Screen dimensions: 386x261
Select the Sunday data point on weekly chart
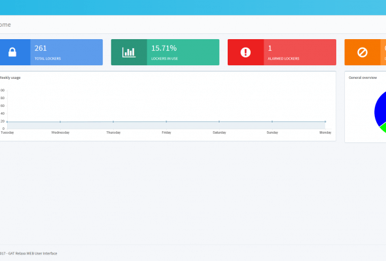[272, 121]
